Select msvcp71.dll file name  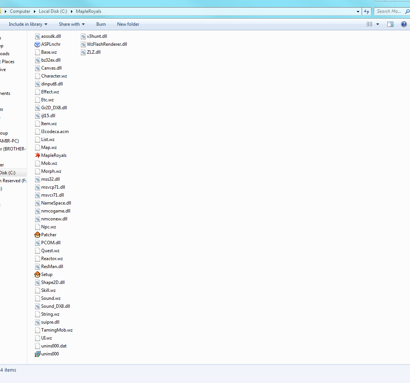coord(53,187)
